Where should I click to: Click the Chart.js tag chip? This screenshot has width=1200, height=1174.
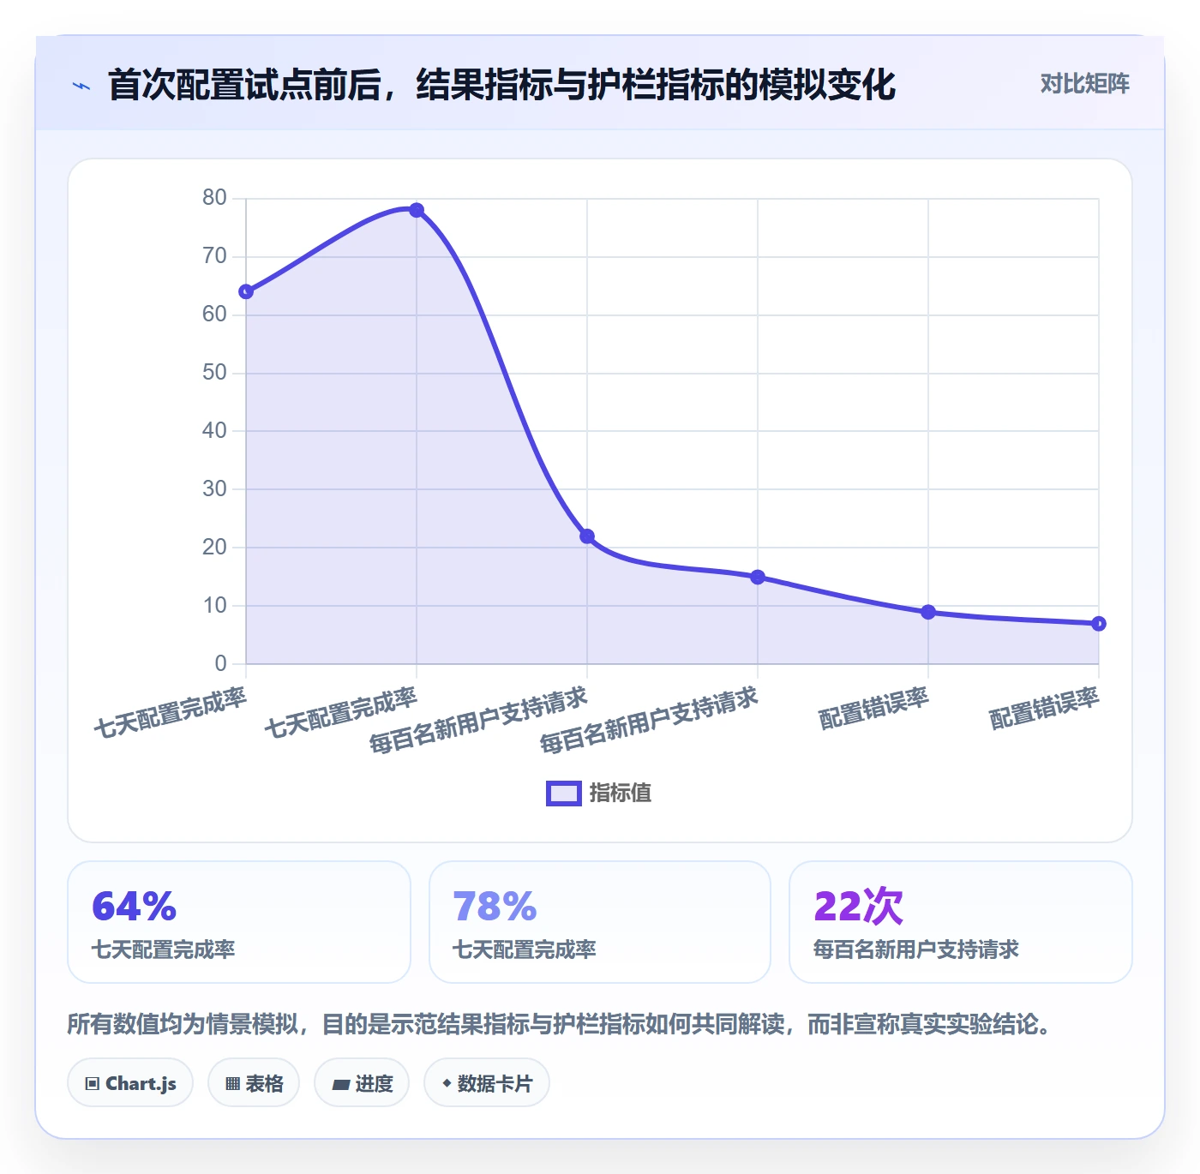point(130,1083)
